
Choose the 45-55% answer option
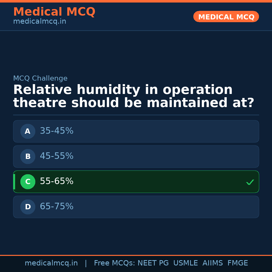coord(136,156)
